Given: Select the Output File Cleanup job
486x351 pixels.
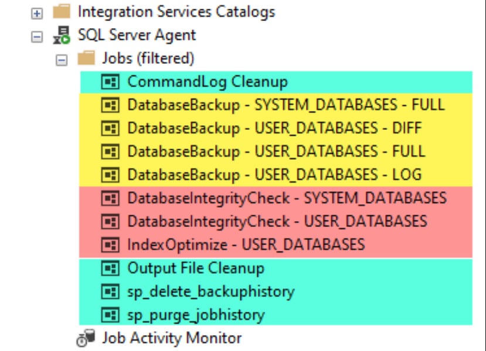Looking at the screenshot, I should coord(196,268).
